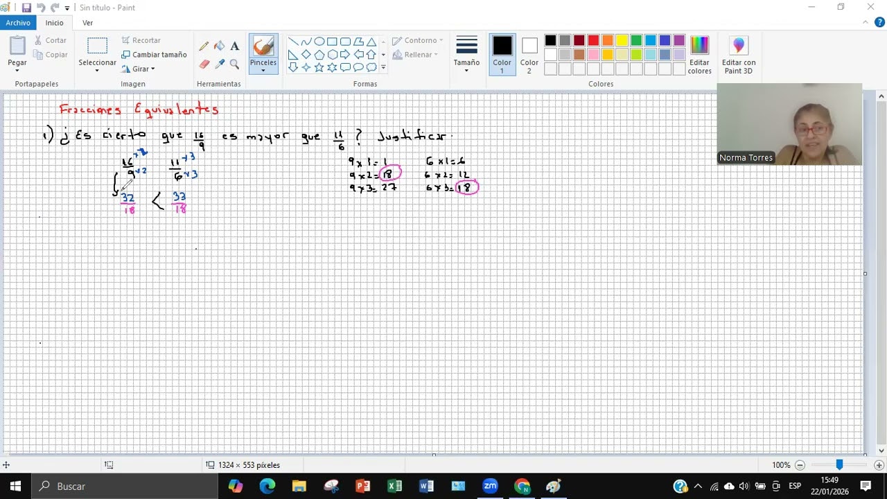Select the Text tool (A)
Viewport: 887px width, 499px height.
tap(234, 46)
